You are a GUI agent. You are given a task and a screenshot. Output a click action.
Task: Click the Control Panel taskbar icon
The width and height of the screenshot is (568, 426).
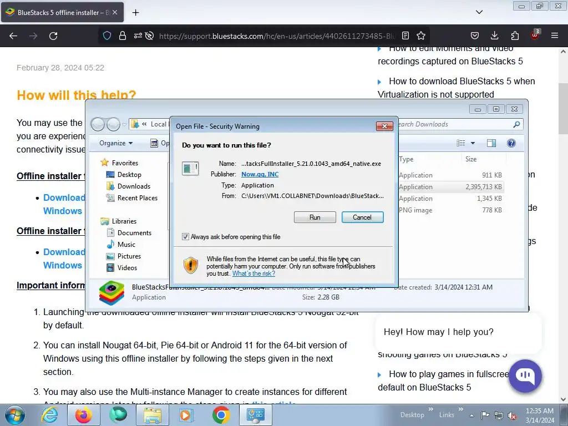pyautogui.click(x=255, y=415)
